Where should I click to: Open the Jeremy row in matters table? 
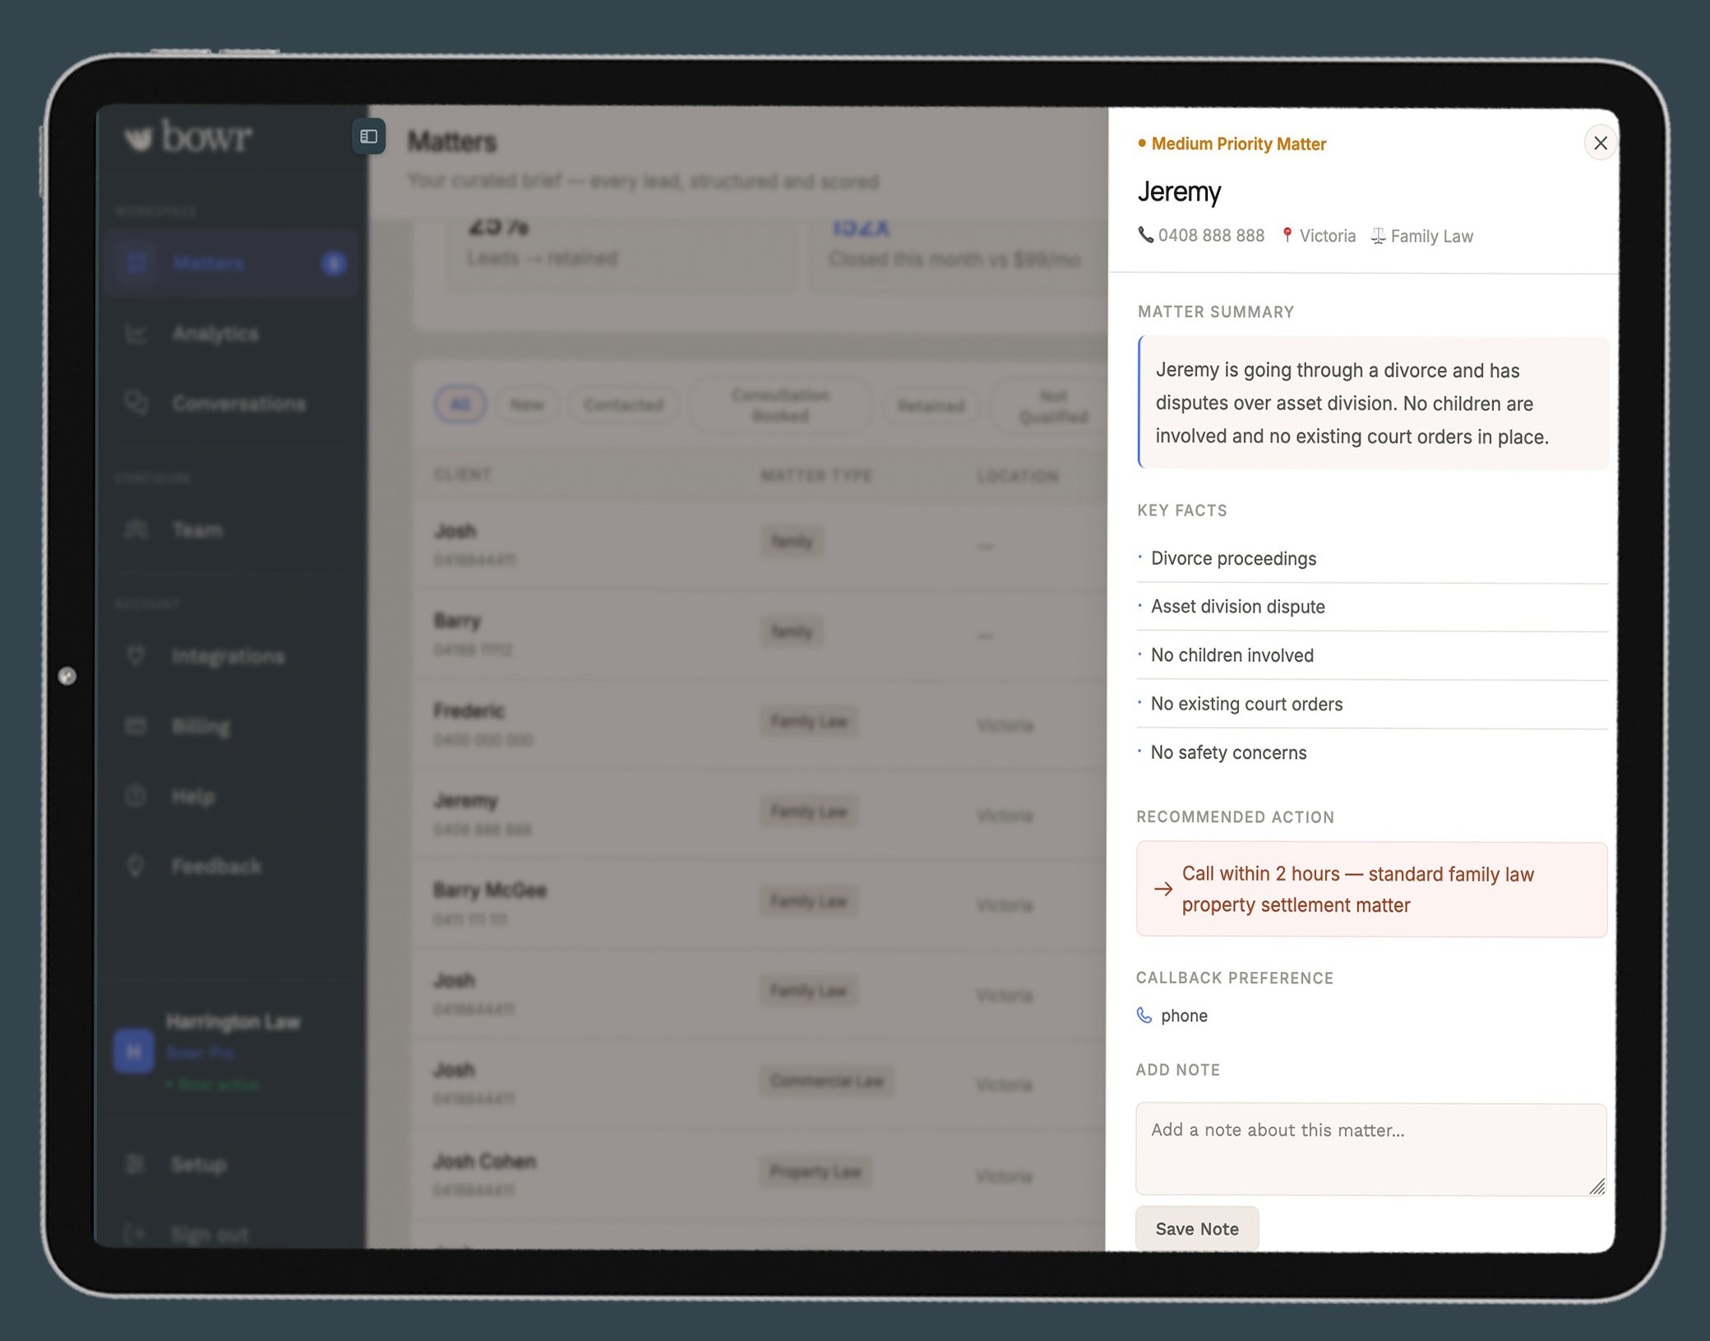pos(760,814)
